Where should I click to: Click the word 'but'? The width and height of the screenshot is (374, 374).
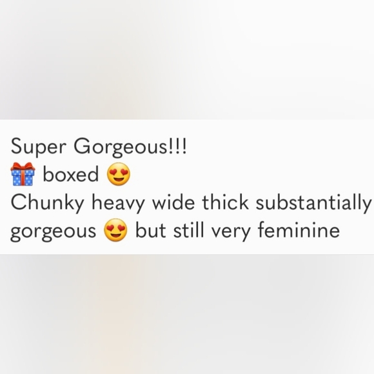(150, 230)
